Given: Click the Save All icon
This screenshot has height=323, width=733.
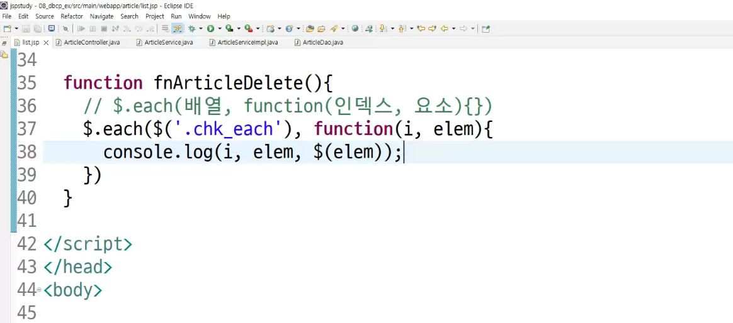Looking at the screenshot, I should [37, 28].
